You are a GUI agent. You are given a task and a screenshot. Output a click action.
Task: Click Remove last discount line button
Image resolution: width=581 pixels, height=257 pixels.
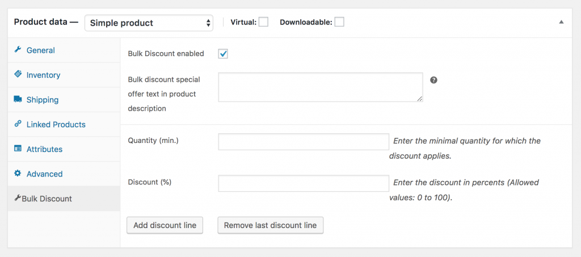pyautogui.click(x=271, y=225)
